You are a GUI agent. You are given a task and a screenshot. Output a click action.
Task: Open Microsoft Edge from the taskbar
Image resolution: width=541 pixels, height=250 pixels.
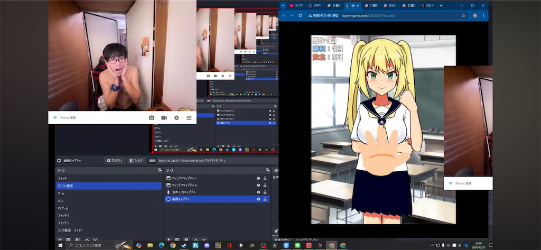click(162, 246)
